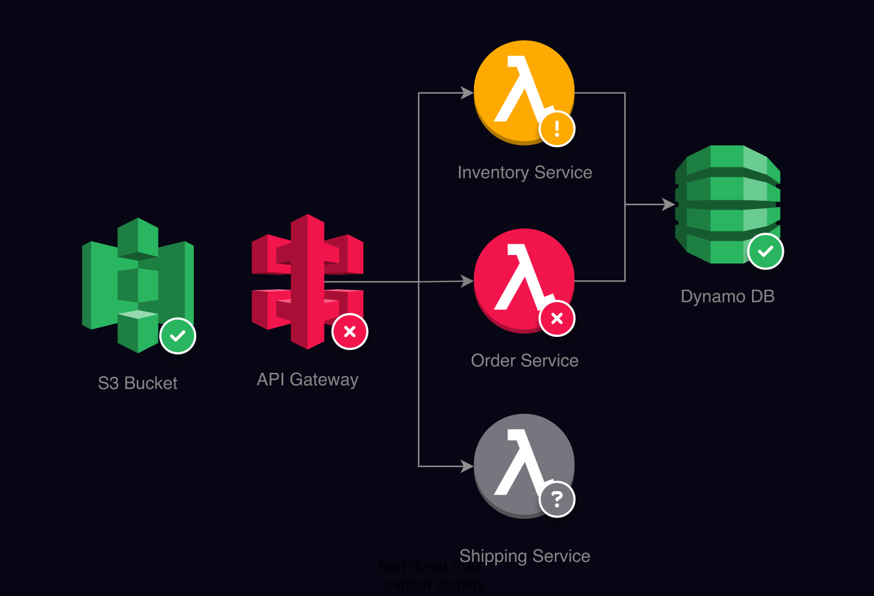Image resolution: width=874 pixels, height=596 pixels.
Task: Select the S3 Bucket green icon
Action: pos(138,286)
